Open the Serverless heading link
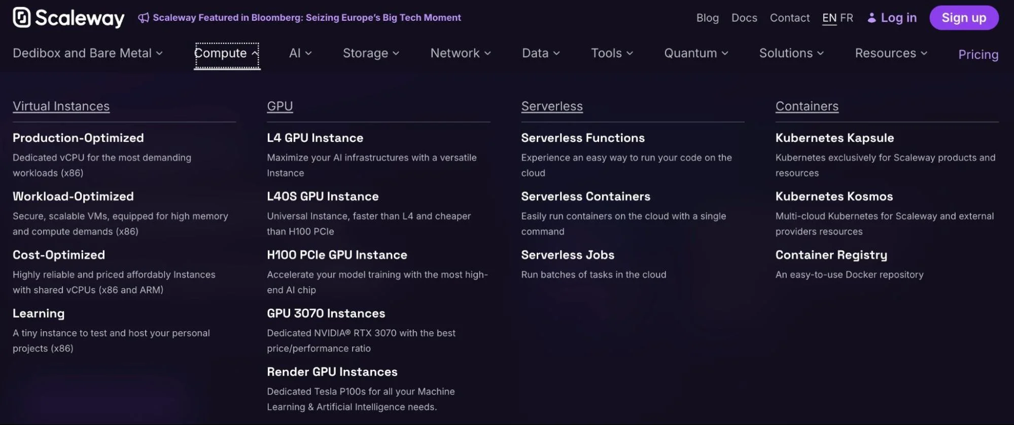The image size is (1014, 425). click(552, 106)
